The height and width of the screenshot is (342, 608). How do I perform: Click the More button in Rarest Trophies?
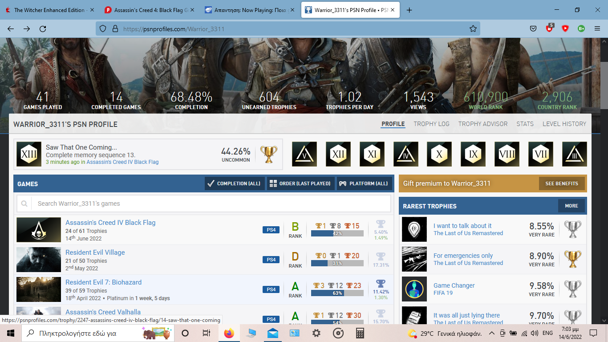(571, 206)
